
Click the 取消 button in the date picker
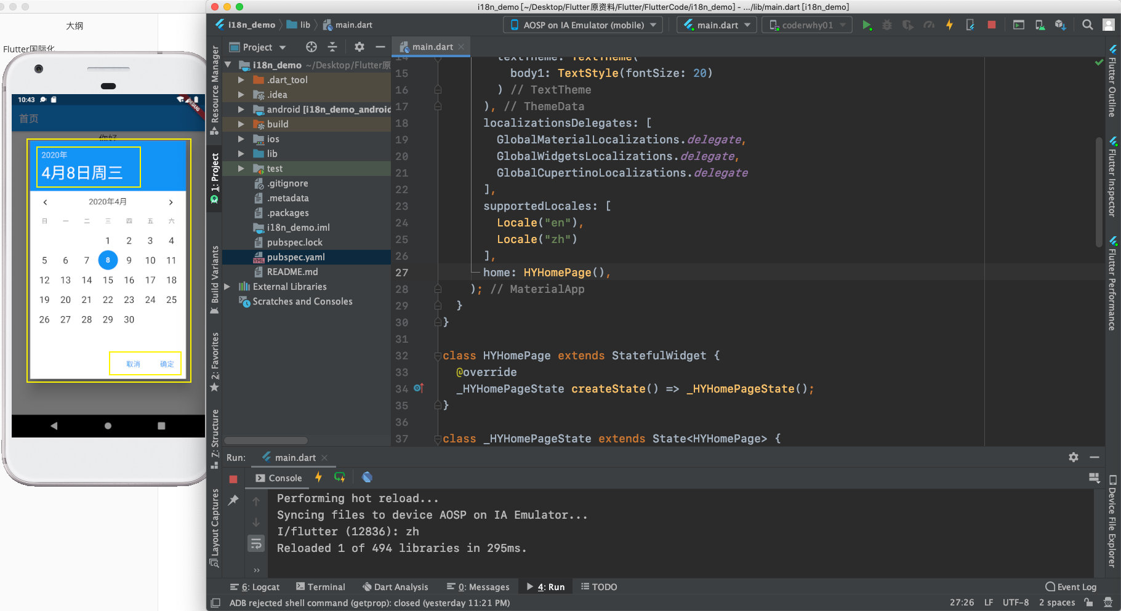[x=133, y=364]
